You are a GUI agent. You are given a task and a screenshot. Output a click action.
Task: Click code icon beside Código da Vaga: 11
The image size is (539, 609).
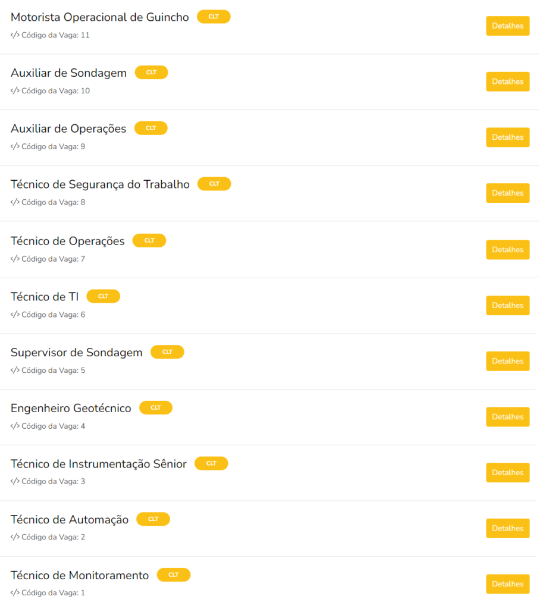click(15, 35)
